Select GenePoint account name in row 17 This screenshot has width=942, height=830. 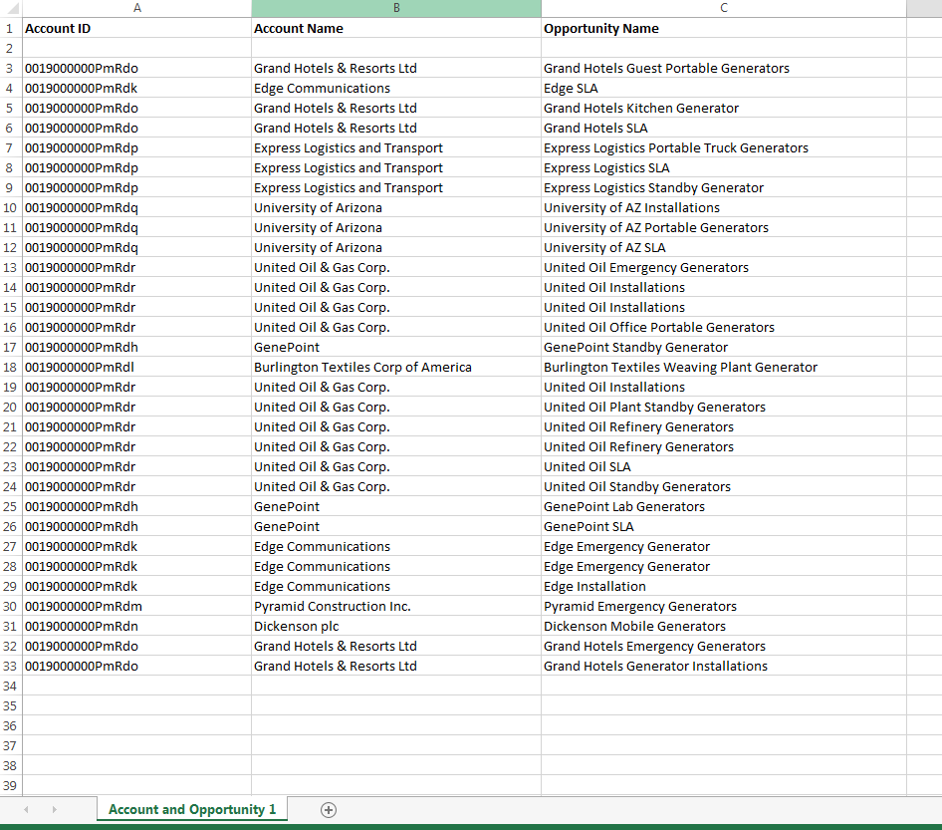coord(396,348)
